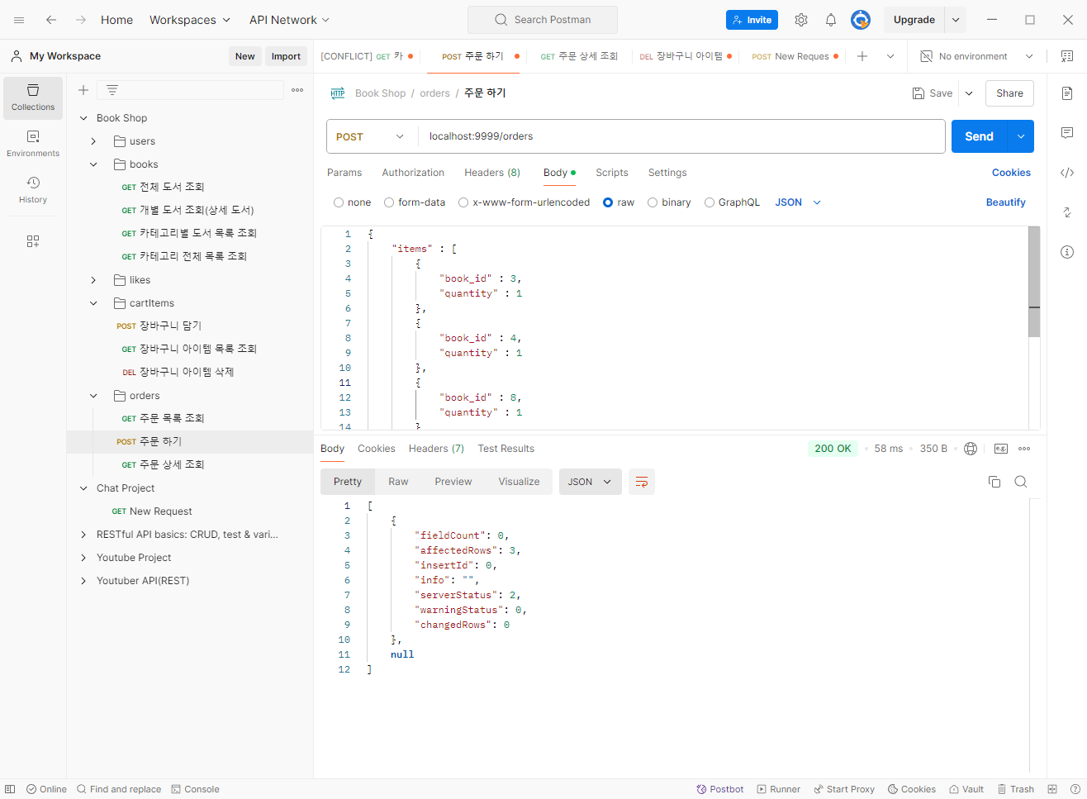Click the collections filter icon

click(x=112, y=90)
